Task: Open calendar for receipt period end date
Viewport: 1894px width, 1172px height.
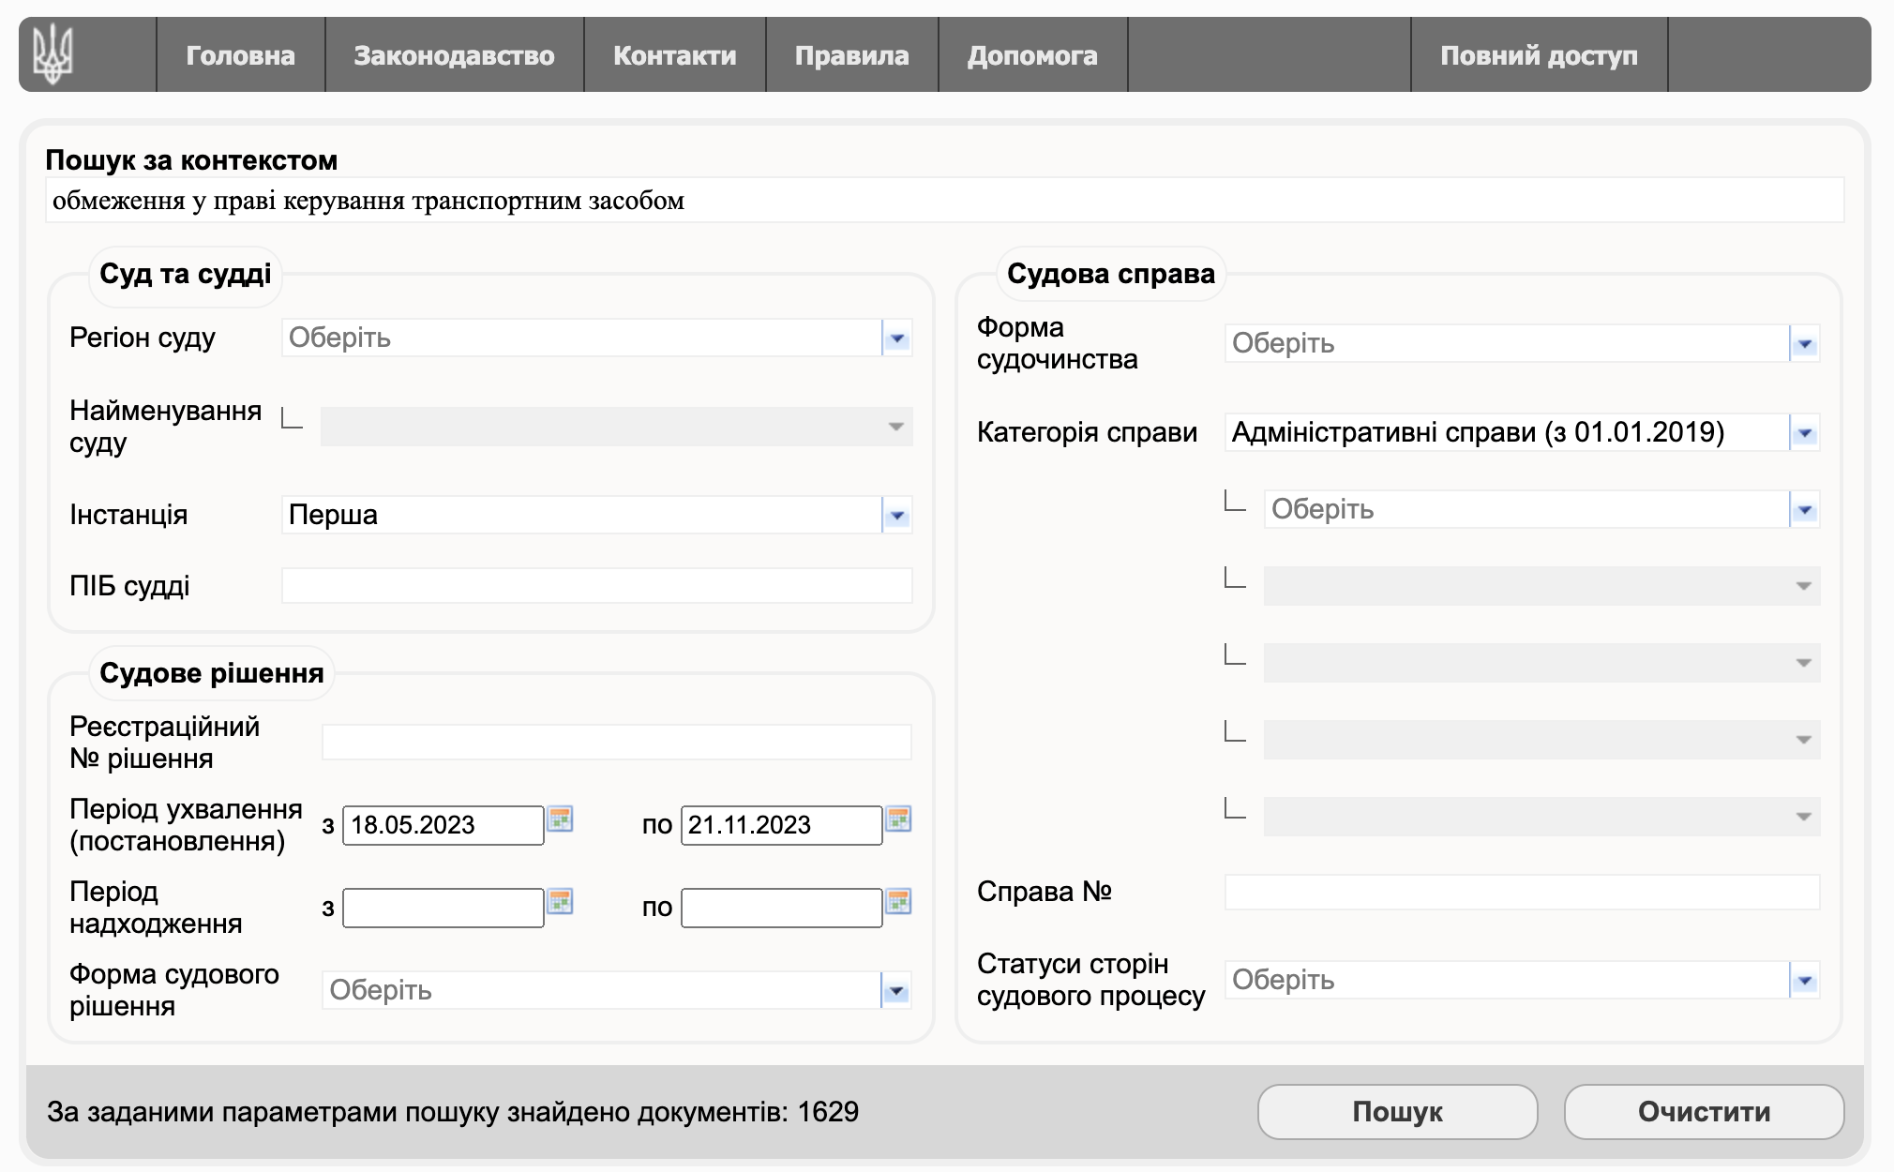Action: (898, 901)
